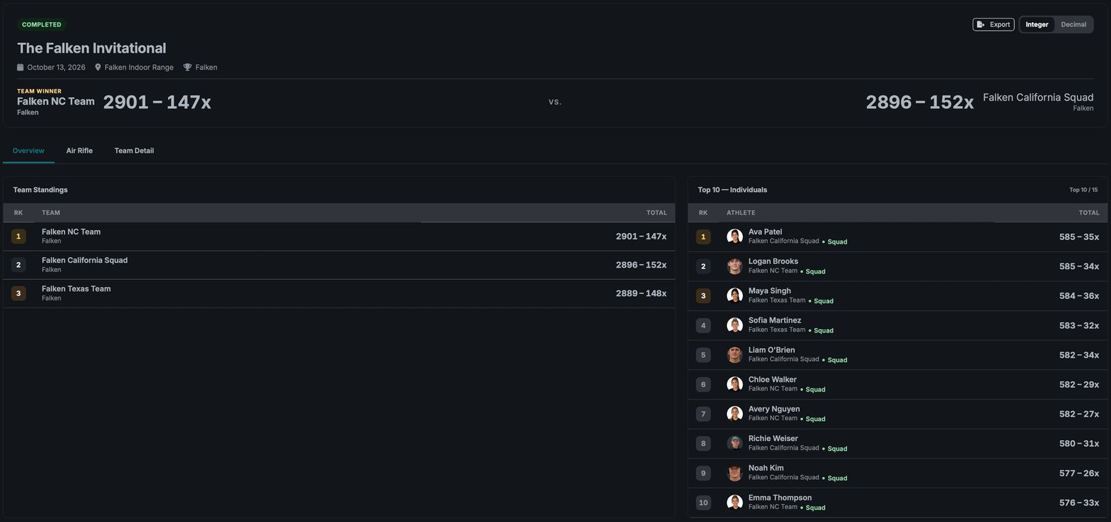Click Chloe Walker's avatar
The height and width of the screenshot is (522, 1111).
pos(734,385)
